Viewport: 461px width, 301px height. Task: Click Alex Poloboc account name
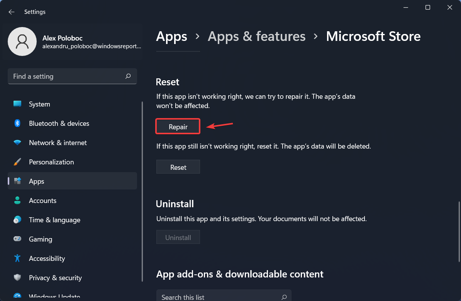(x=62, y=38)
